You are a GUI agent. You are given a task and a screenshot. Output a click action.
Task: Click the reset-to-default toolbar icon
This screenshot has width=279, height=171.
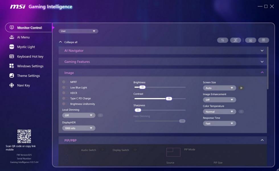235,40
